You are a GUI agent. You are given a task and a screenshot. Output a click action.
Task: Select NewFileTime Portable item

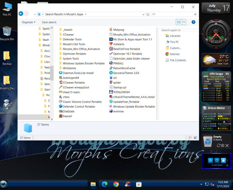[x=125, y=49]
